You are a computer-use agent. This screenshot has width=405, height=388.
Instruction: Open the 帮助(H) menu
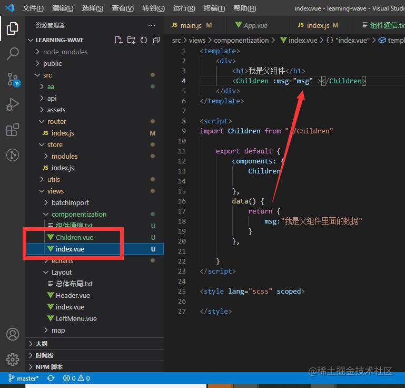244,8
